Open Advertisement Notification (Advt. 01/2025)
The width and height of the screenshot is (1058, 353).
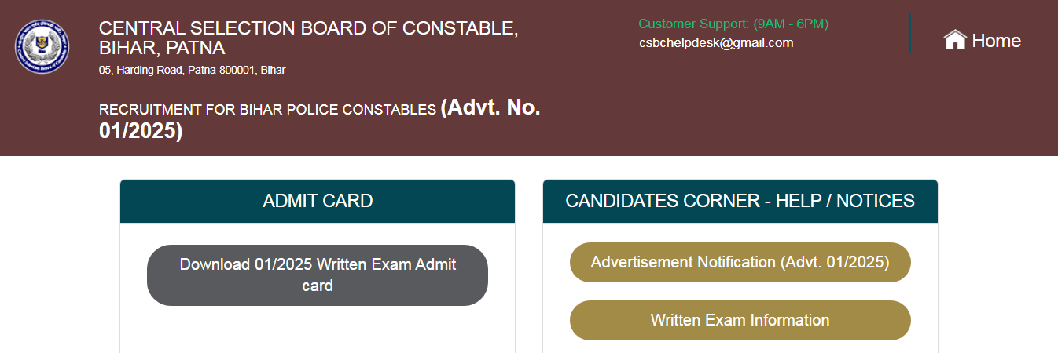pos(740,262)
